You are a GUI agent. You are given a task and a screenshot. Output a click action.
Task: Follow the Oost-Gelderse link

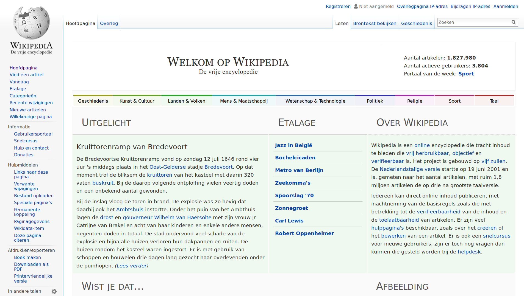click(167, 167)
